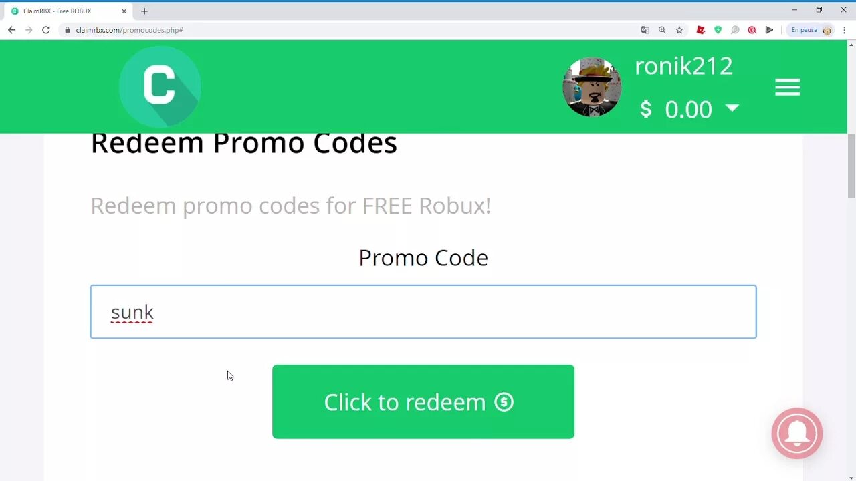856x481 pixels.
Task: Click the ronik212 username
Action: 683,66
